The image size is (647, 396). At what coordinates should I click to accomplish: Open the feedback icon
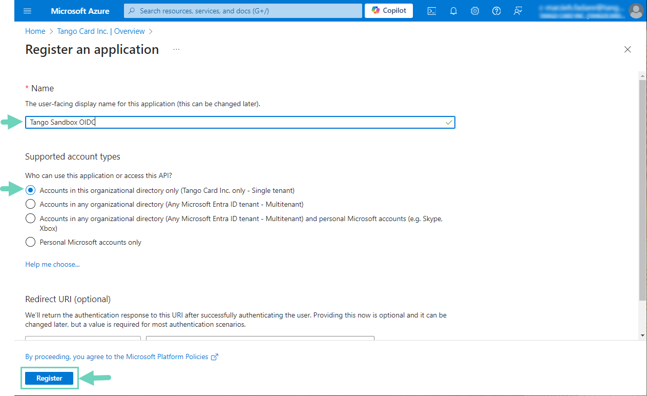pos(518,11)
